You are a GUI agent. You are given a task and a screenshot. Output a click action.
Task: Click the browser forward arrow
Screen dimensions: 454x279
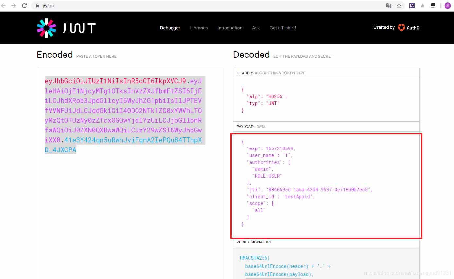[14, 6]
